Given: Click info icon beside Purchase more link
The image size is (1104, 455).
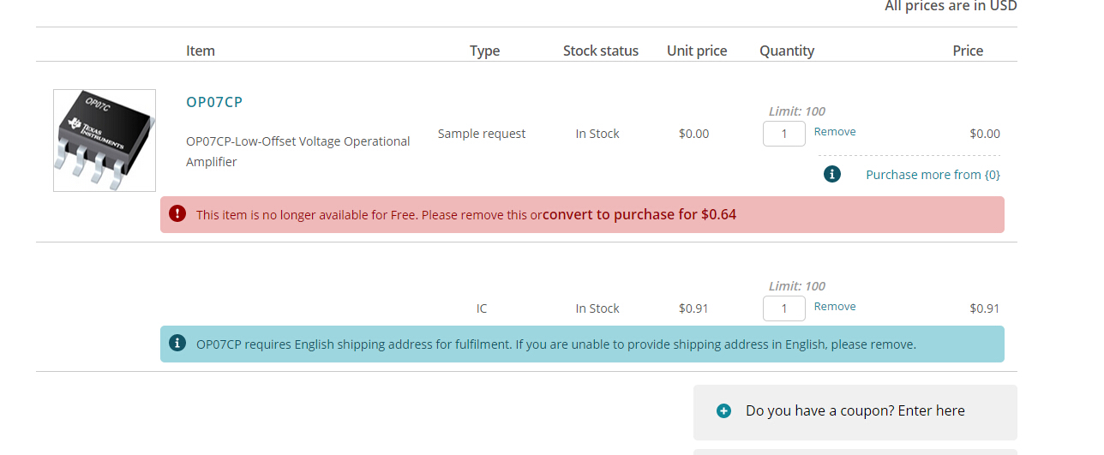Looking at the screenshot, I should [x=831, y=174].
